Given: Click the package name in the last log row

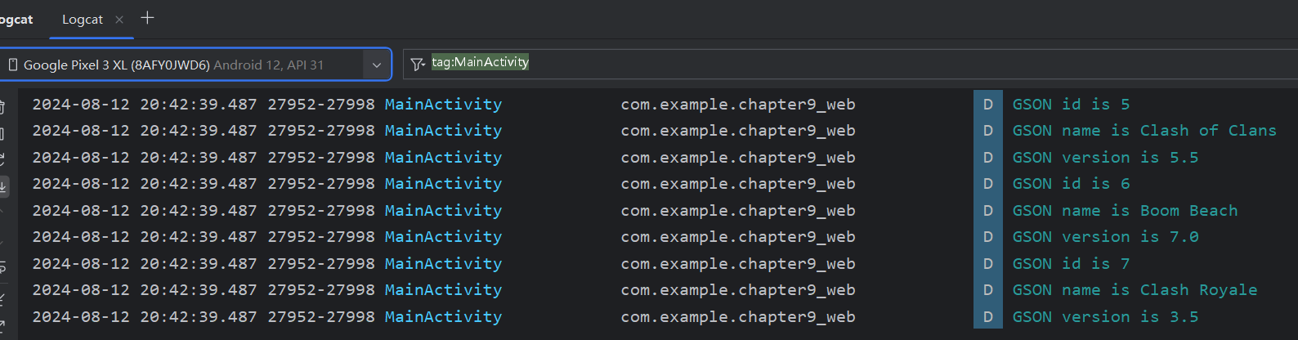Looking at the screenshot, I should pos(737,317).
